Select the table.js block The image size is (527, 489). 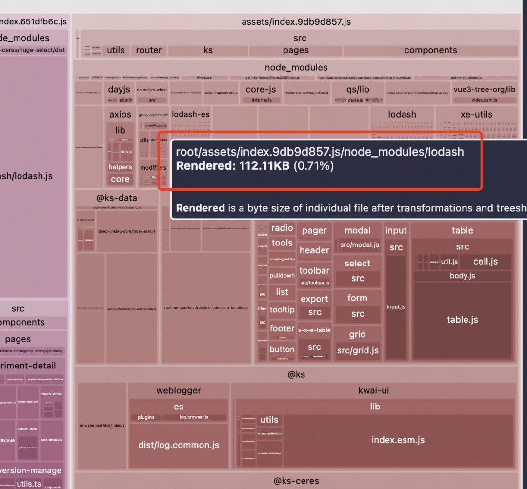click(x=463, y=320)
